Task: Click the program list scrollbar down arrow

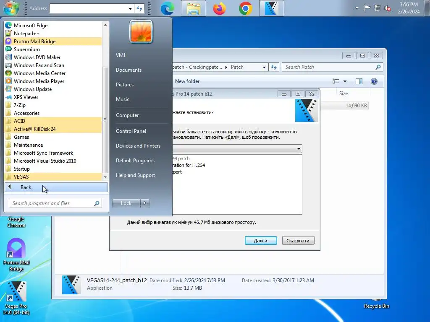Action: pyautogui.click(x=105, y=177)
